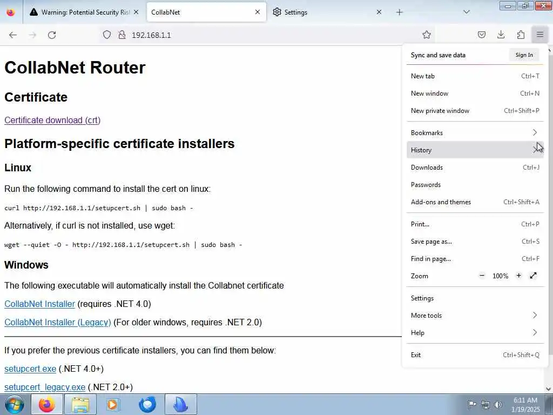Click CollabNet Installer (Legacy) link
This screenshot has height=415, width=553.
[57, 322]
